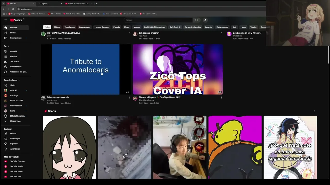Reload the page with browser refresh icon

(x=13, y=9)
